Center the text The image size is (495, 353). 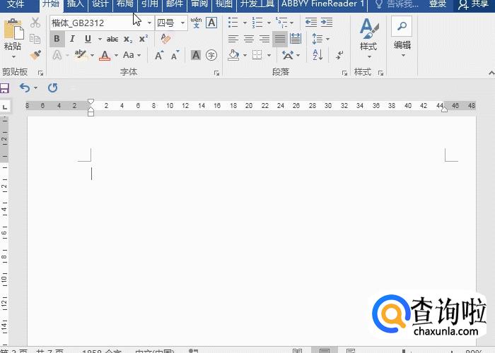click(x=249, y=39)
